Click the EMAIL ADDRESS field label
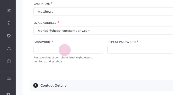This screenshot has width=173, height=95. pyautogui.click(x=45, y=23)
